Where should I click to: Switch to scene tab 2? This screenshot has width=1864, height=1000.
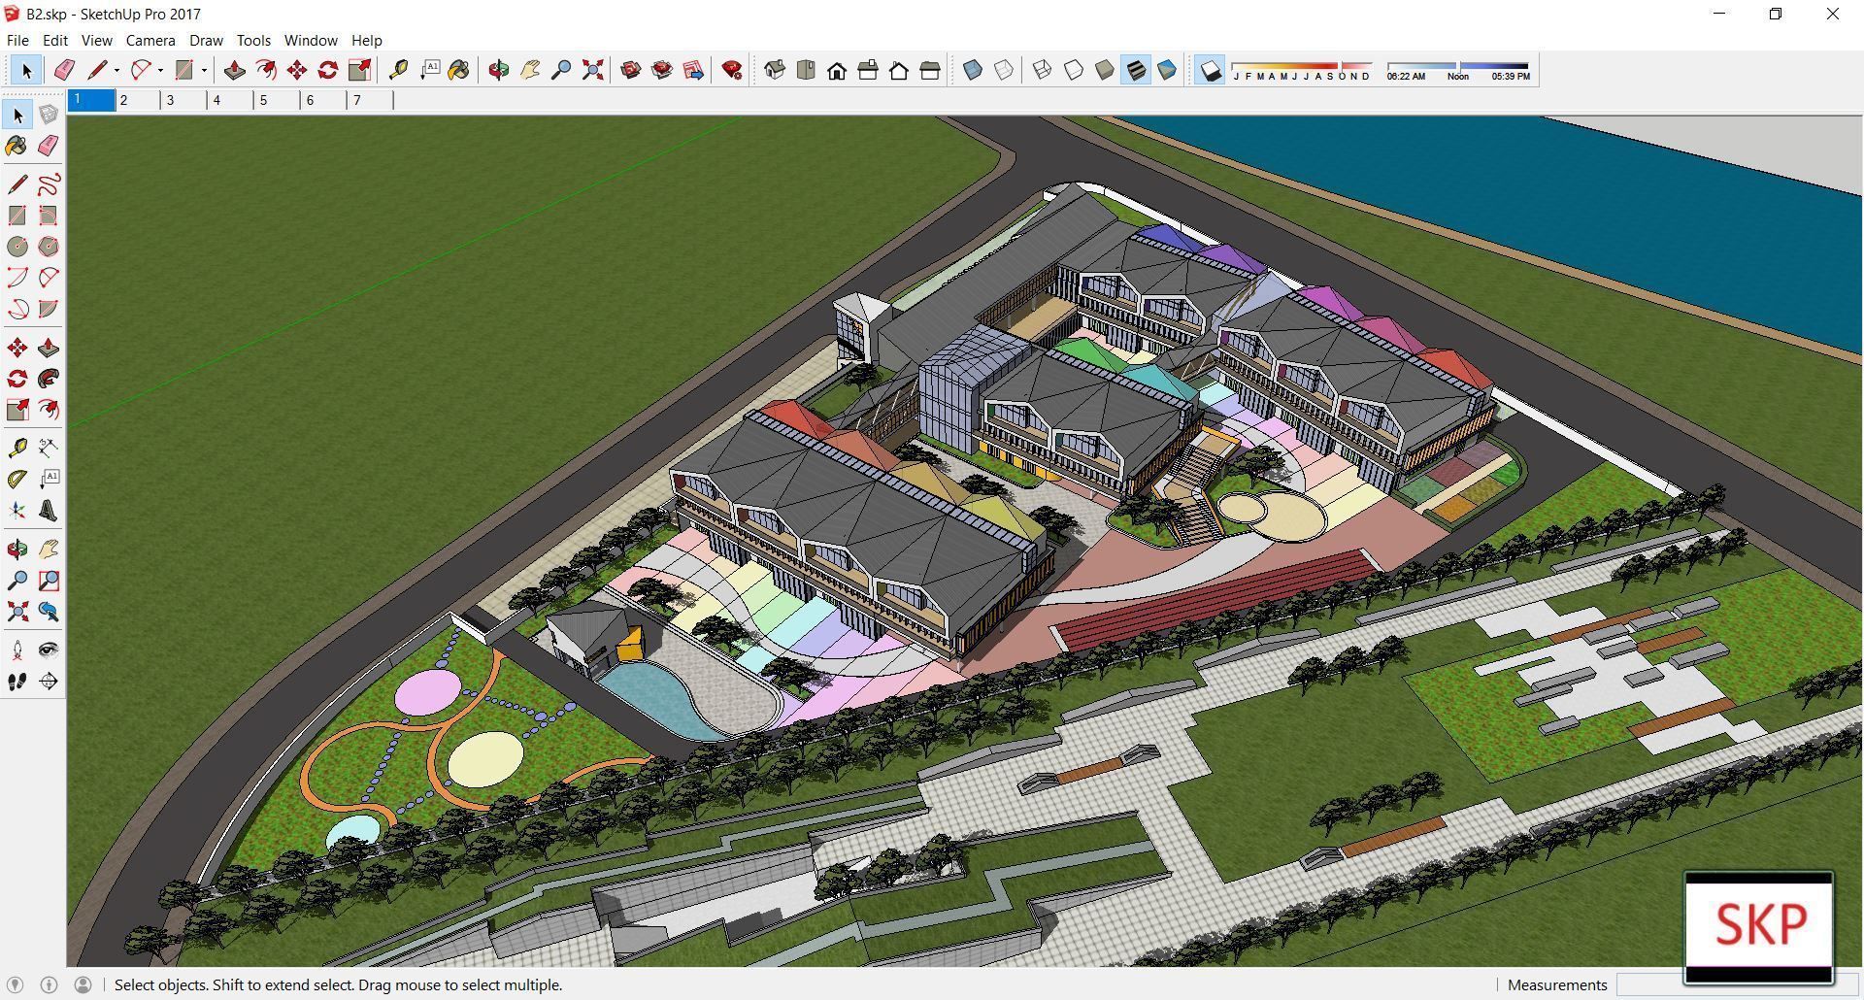(138, 100)
